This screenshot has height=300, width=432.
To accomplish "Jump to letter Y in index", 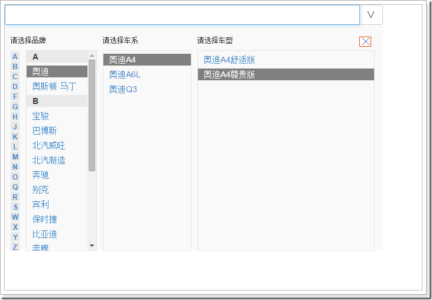I will [x=15, y=237].
